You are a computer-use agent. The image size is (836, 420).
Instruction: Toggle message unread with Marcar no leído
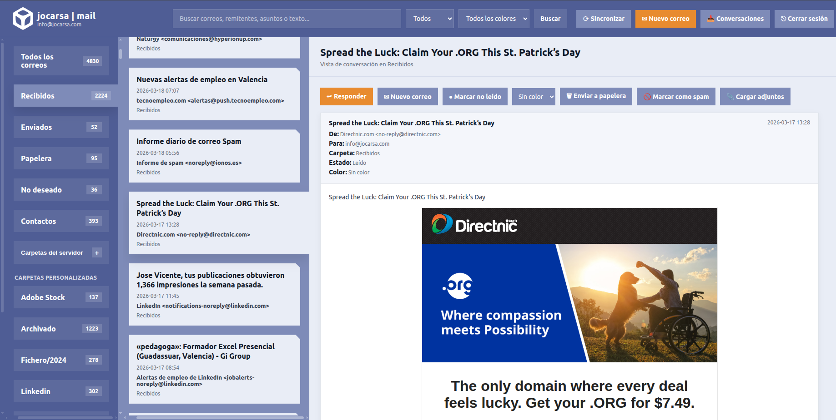coord(474,97)
